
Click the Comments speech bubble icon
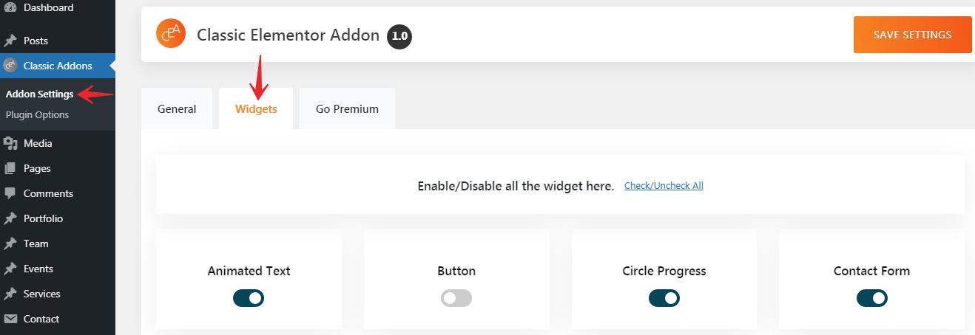click(x=10, y=193)
